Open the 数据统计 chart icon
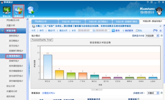Viewport: 165px width, 100px height. point(18,10)
